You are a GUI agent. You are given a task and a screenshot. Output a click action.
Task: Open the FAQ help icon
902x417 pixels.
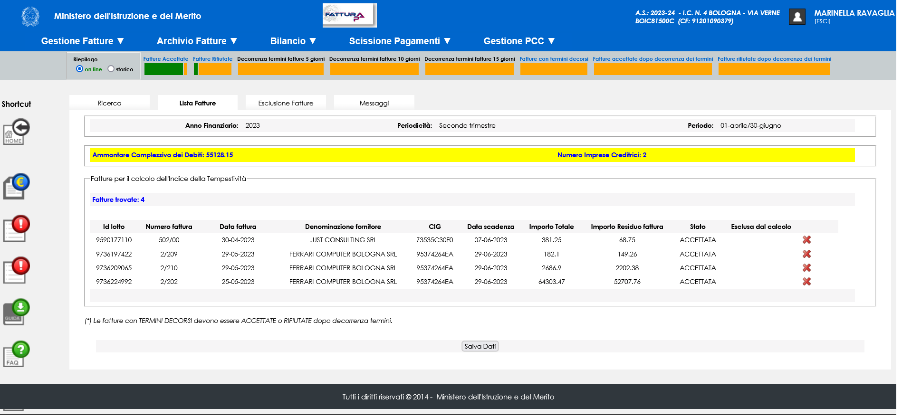click(16, 354)
